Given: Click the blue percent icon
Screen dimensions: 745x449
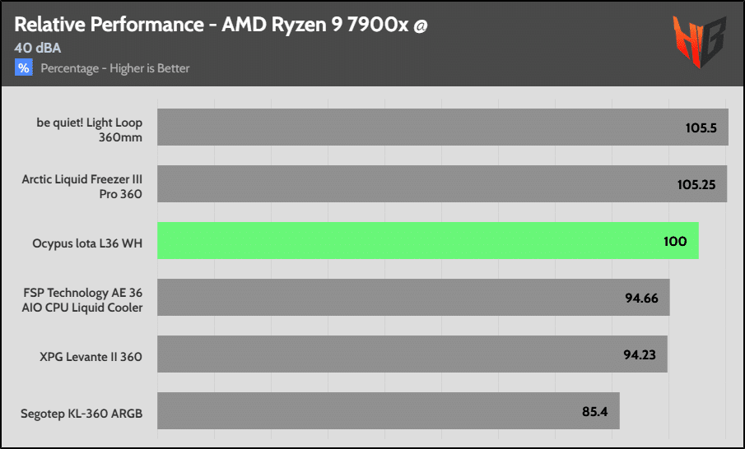Looking at the screenshot, I should coord(23,68).
